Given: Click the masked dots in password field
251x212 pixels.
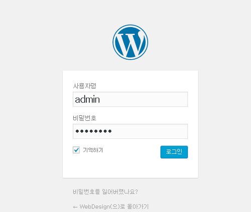Looking at the screenshot, I should (93, 131).
